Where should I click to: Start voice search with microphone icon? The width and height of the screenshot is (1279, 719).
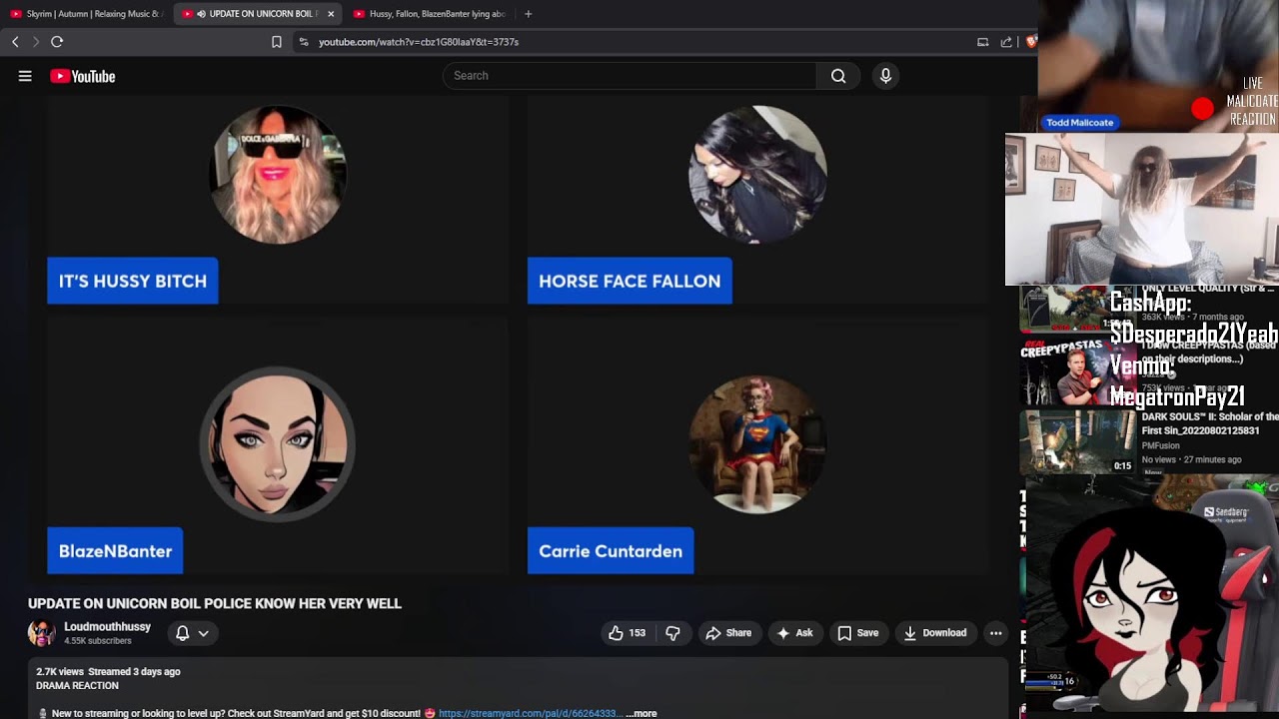[885, 76]
